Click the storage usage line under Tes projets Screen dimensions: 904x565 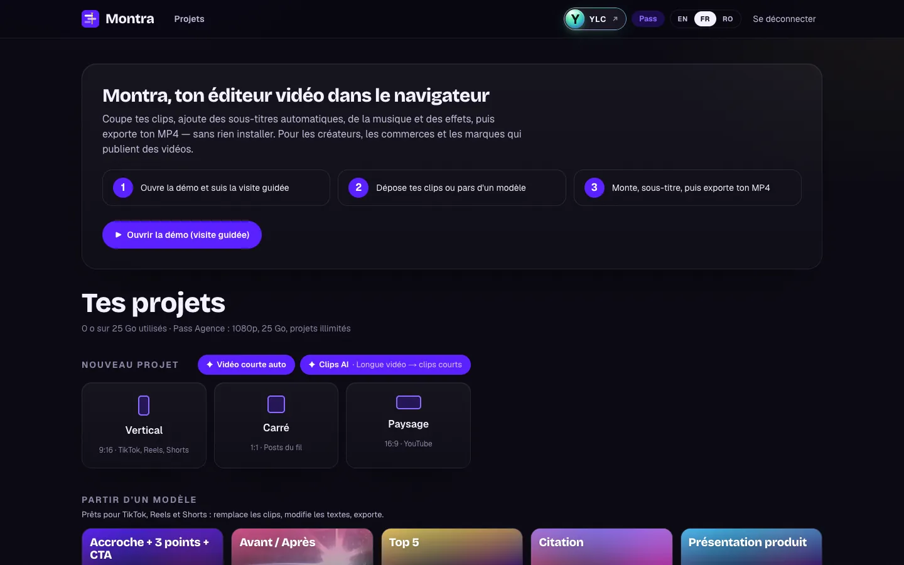point(216,328)
